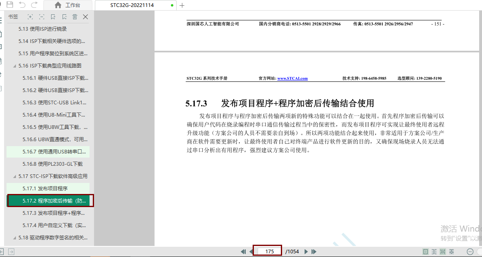
Task: Switch to two-page facing view
Action: click(x=434, y=252)
